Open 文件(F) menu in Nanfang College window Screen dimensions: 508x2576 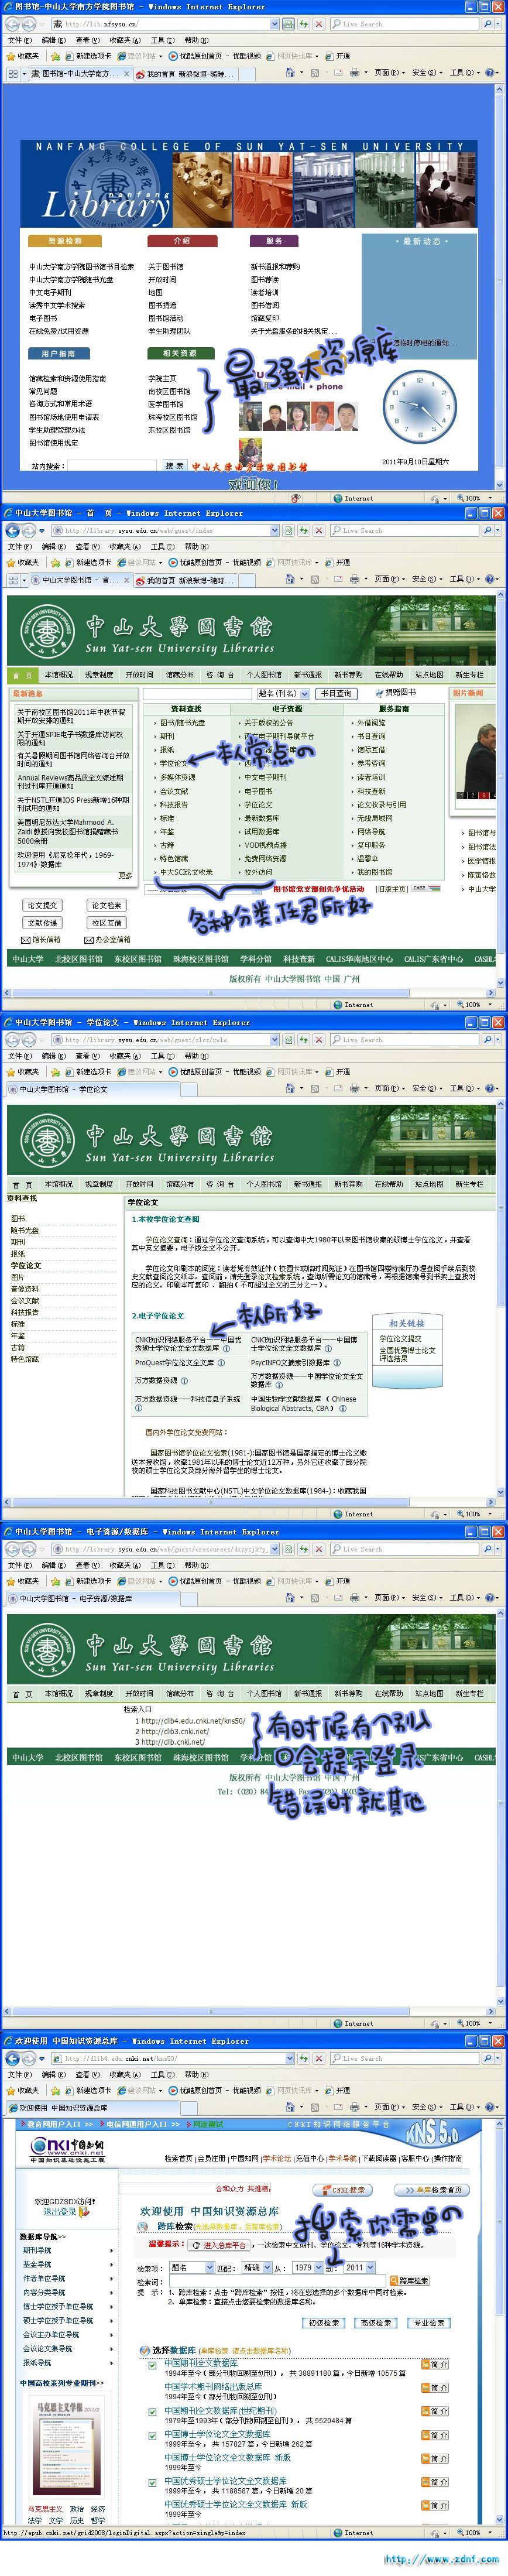[x=20, y=41]
